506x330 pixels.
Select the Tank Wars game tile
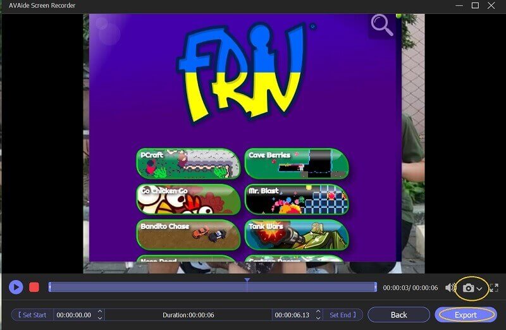point(297,235)
